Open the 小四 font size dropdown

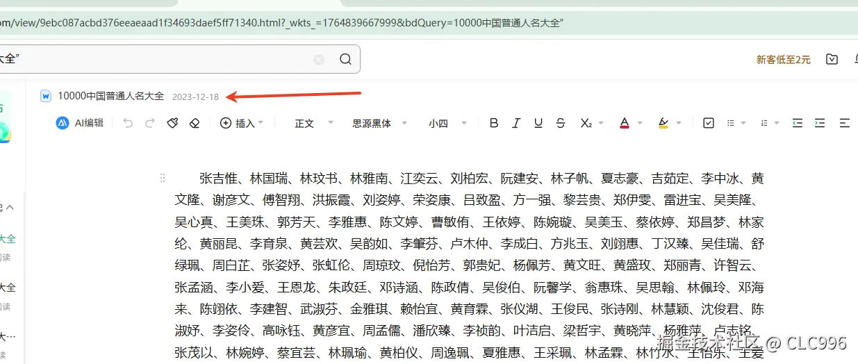coord(447,123)
